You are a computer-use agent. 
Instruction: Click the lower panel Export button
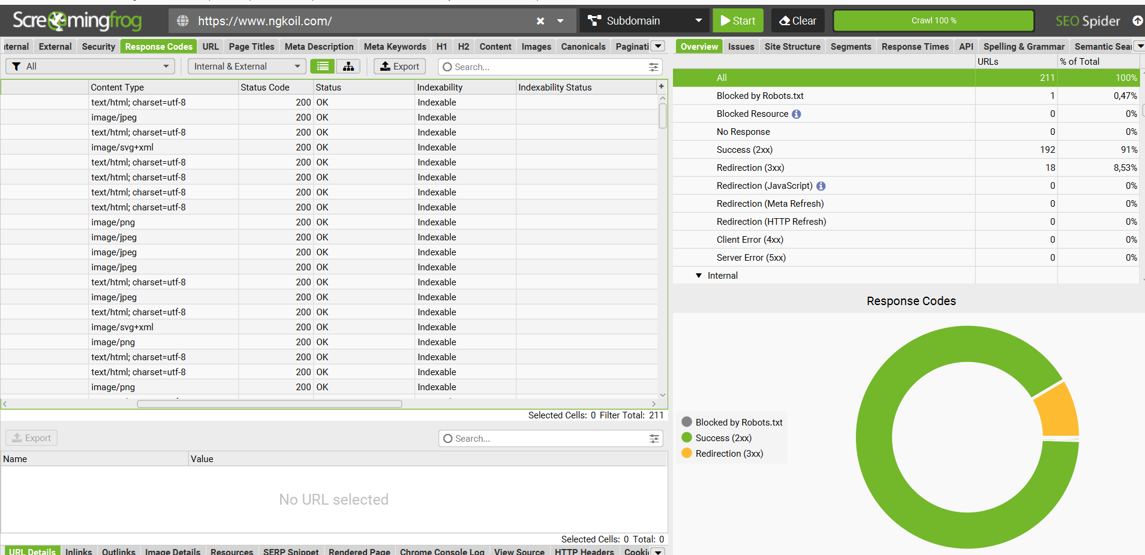(32, 438)
